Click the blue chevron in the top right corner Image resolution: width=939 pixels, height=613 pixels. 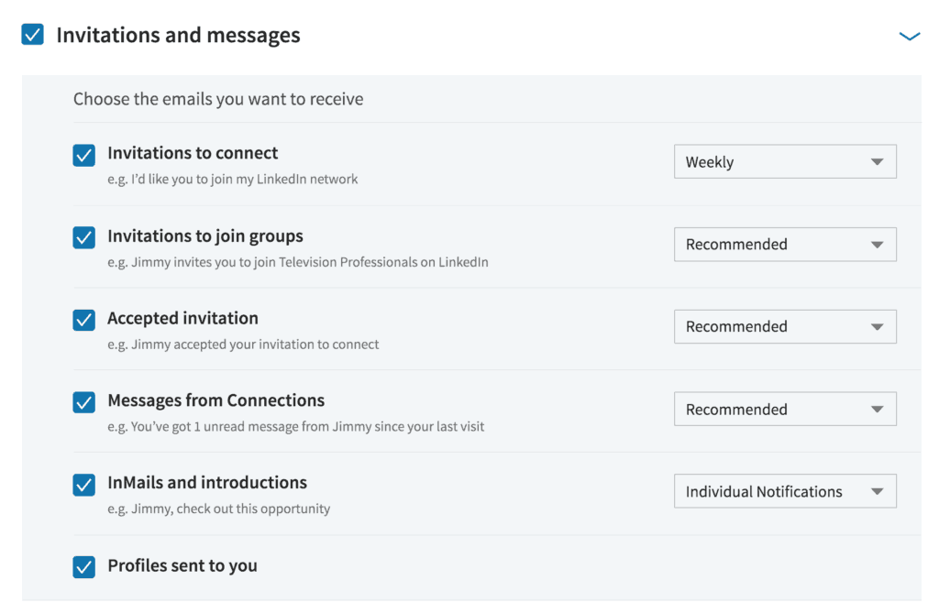[909, 36]
